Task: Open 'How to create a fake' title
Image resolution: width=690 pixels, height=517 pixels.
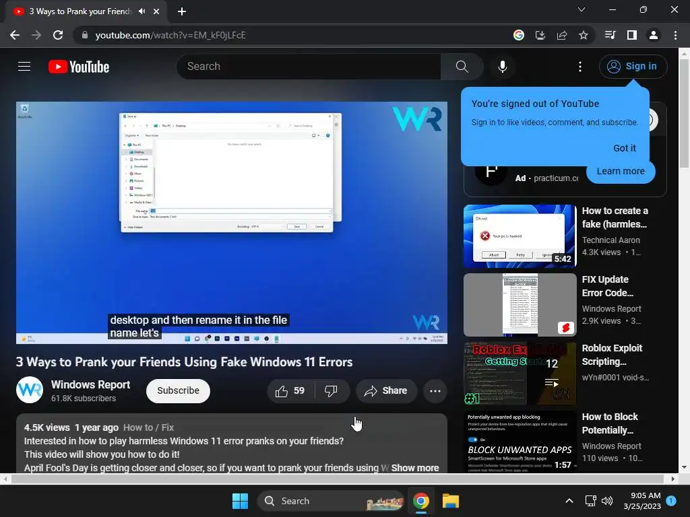Action: click(615, 217)
